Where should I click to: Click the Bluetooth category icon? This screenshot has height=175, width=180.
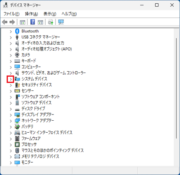click(x=17, y=31)
